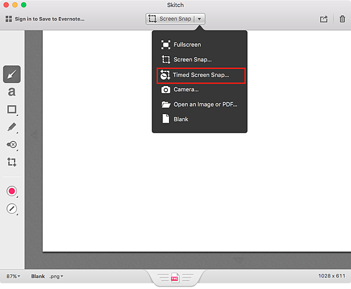Click the PNG drag-me file tab
This screenshot has width=351, height=289.
tap(175, 277)
